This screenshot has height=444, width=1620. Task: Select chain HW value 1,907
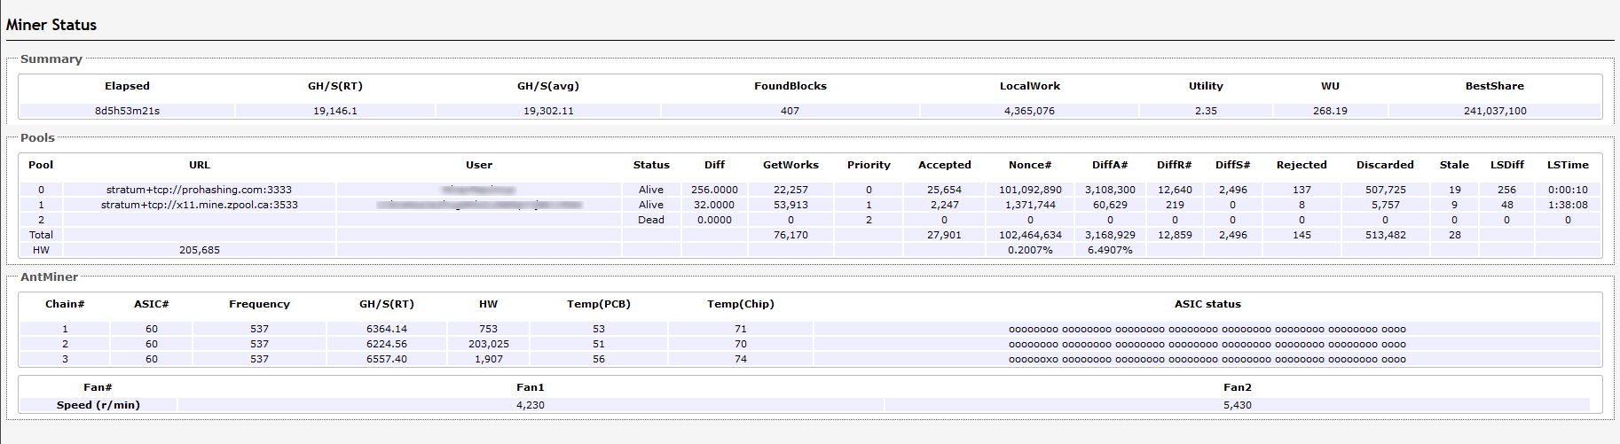pos(488,359)
